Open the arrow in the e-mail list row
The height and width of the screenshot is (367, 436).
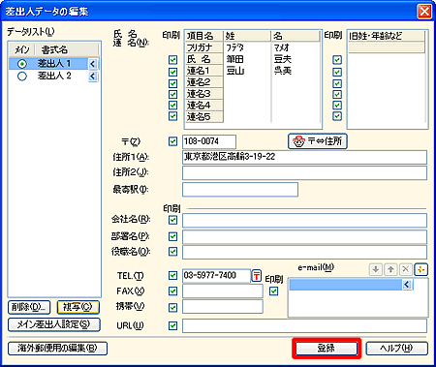click(407, 285)
